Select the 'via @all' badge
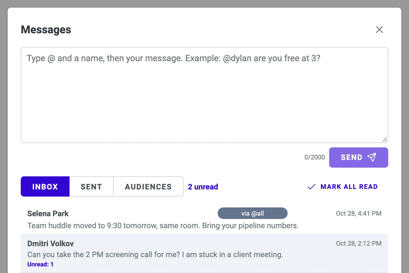This screenshot has height=273, width=409. pos(252,213)
